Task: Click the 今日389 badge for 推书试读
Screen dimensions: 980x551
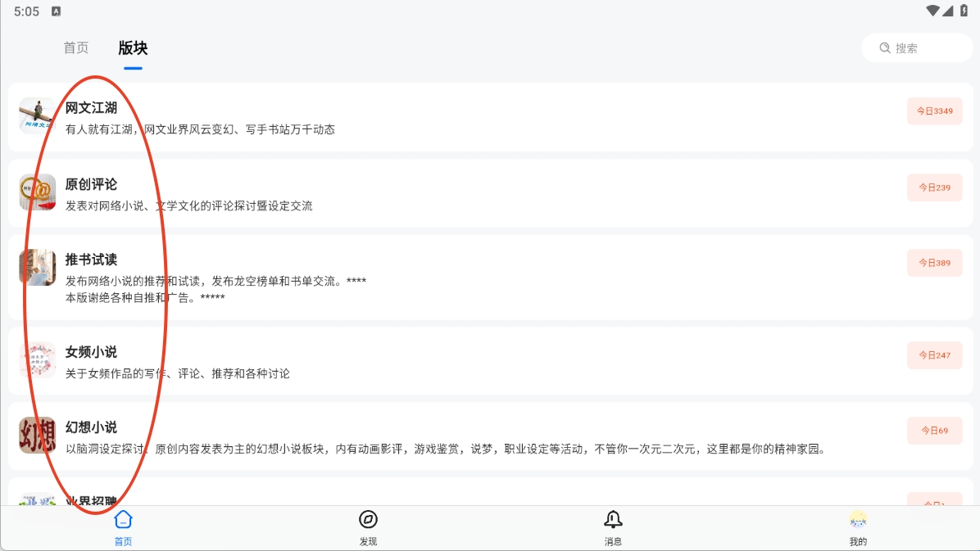Action: 934,263
